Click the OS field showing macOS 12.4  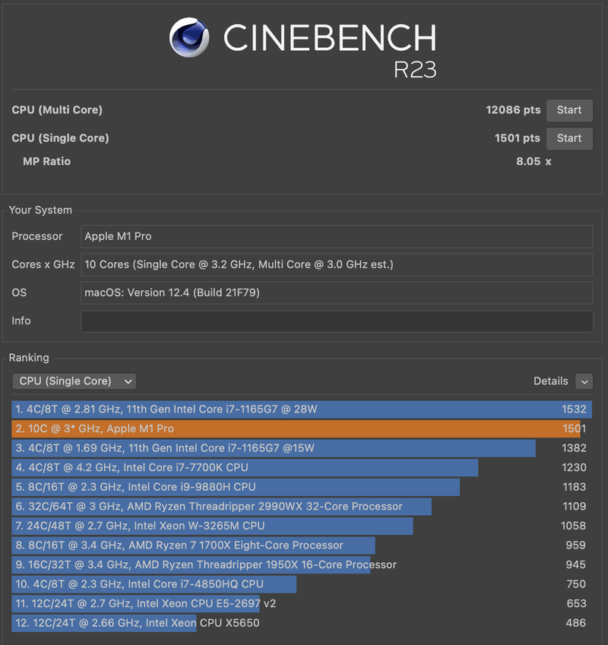coord(336,292)
